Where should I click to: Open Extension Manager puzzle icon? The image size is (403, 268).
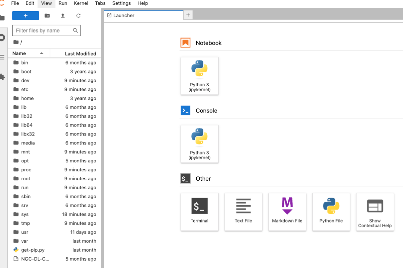coord(2,77)
